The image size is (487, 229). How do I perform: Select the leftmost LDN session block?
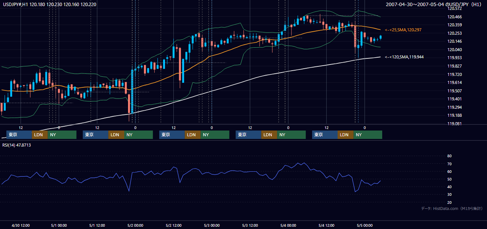(40, 135)
